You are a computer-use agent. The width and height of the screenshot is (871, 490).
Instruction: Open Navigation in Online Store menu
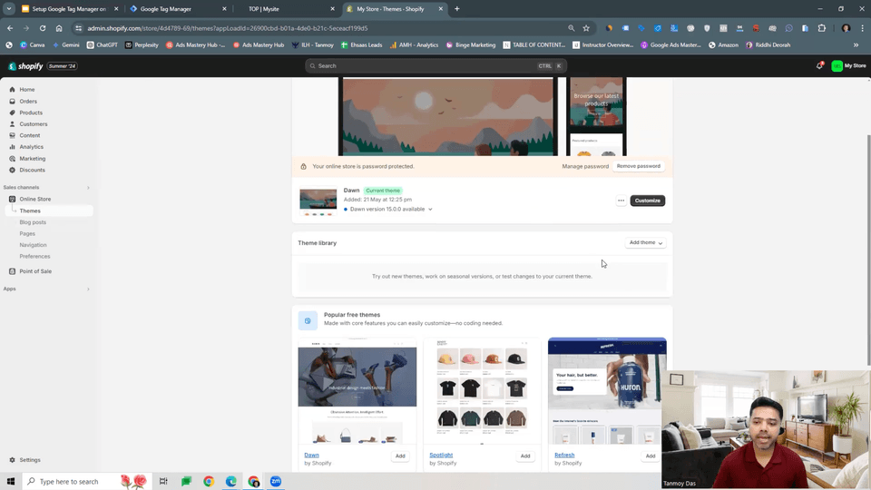click(34, 245)
